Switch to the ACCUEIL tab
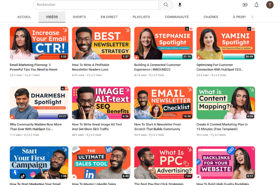280x185 pixels. (24, 17)
